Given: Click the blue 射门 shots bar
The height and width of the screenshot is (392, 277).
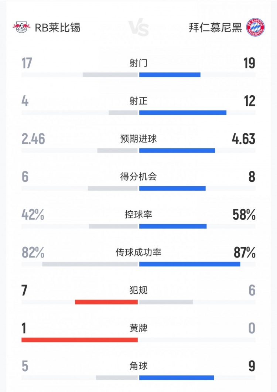Looking at the screenshot, I should click(170, 75).
